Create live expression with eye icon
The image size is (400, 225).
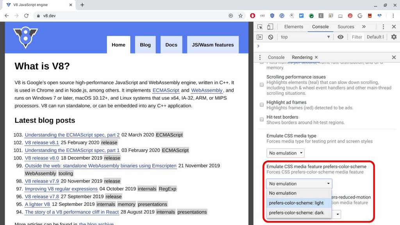click(x=340, y=37)
